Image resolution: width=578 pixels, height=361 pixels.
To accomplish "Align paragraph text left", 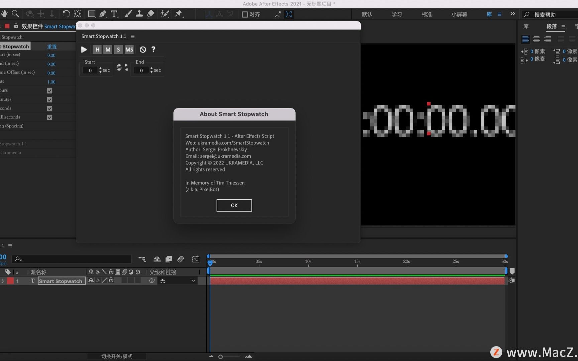I will [x=526, y=39].
